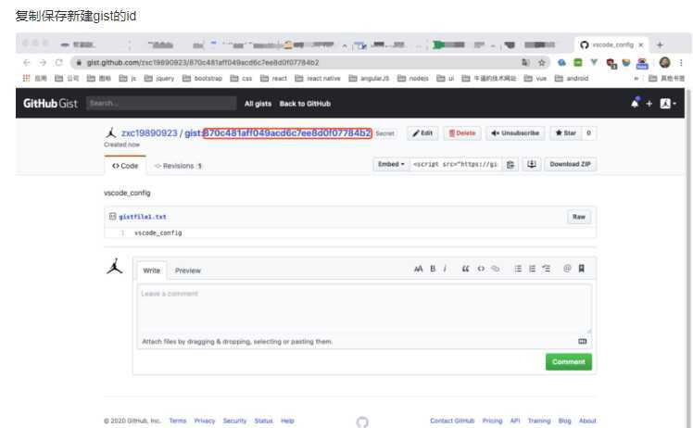The height and width of the screenshot is (428, 693).
Task: Open All gists in header
Action: click(258, 104)
